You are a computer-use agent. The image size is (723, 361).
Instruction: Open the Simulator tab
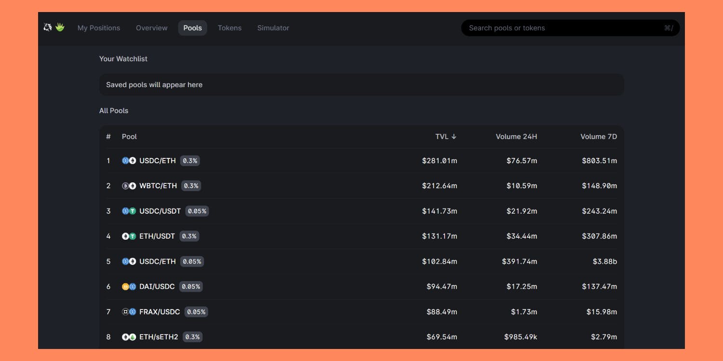coord(273,27)
